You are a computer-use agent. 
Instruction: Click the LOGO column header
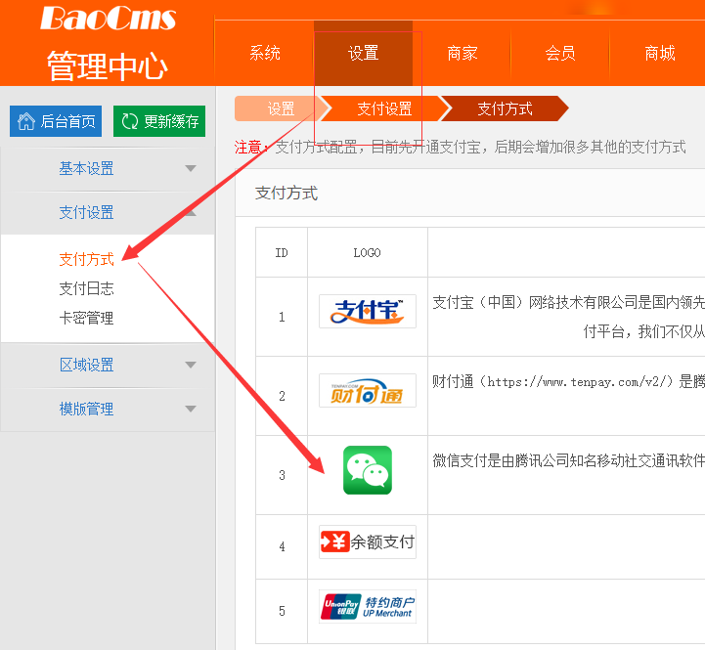coord(367,253)
